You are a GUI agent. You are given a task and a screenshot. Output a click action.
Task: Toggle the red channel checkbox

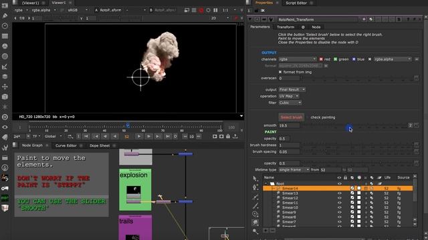321,59
